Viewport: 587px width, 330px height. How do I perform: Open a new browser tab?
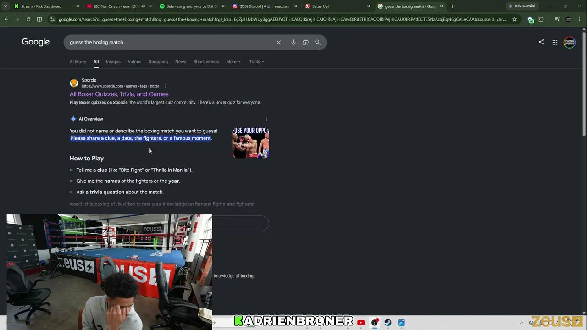point(452,6)
